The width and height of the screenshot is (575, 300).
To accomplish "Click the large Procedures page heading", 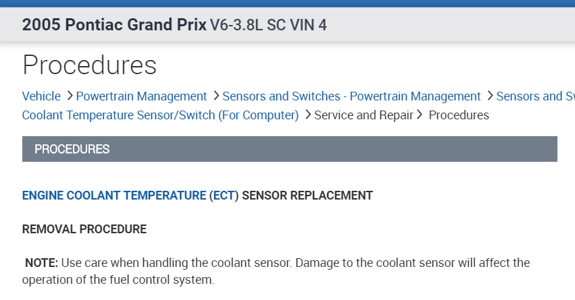I will click(89, 65).
